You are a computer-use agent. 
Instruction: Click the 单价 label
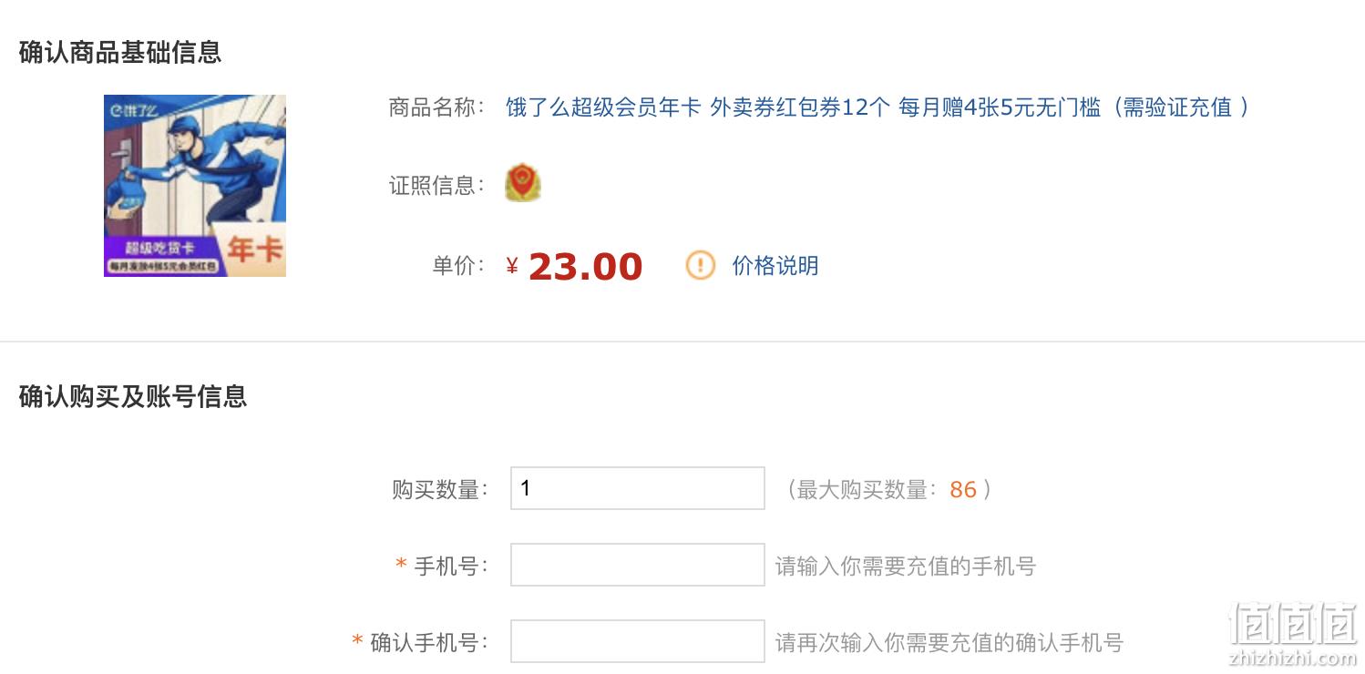point(459,266)
